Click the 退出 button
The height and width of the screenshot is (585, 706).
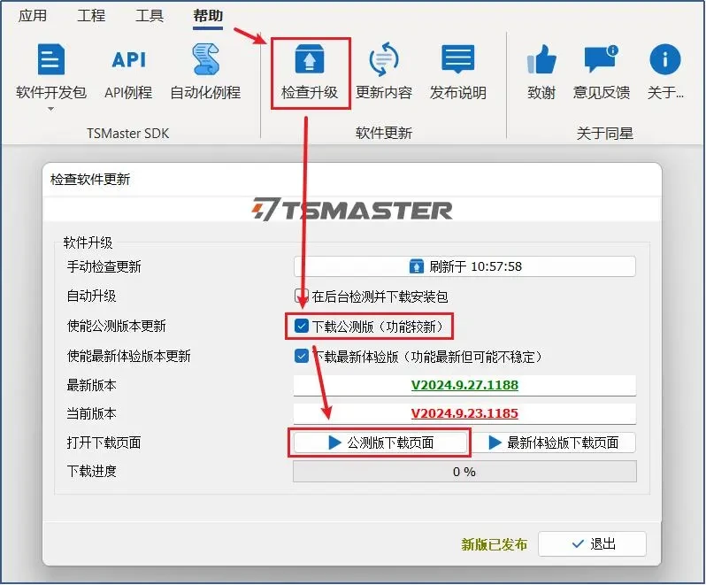point(592,544)
